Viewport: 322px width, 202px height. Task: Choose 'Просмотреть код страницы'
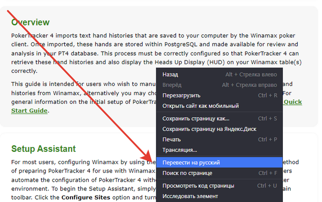pos(219,186)
